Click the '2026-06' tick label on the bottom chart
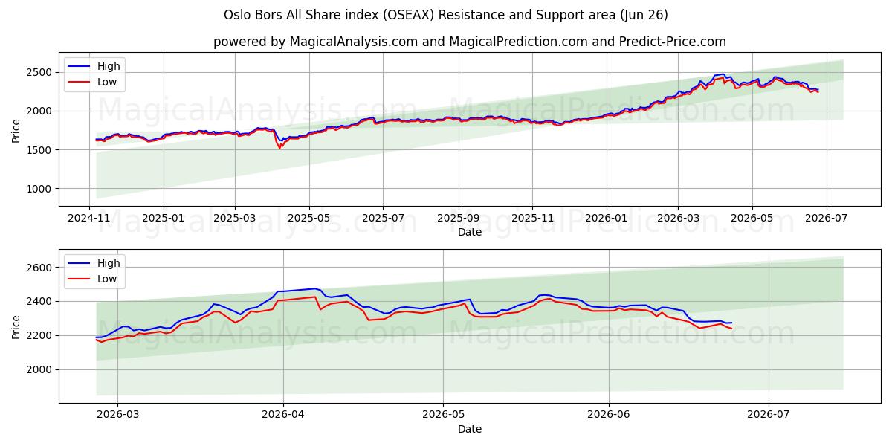 click(x=609, y=414)
